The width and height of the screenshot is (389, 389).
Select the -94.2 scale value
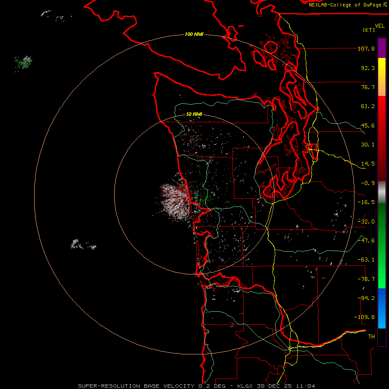pyautogui.click(x=366, y=298)
